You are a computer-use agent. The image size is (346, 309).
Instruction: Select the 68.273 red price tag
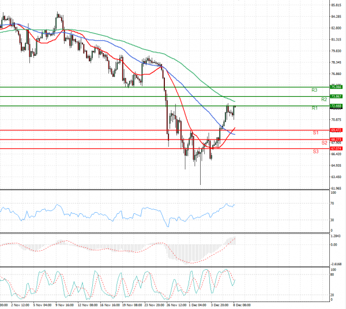(x=336, y=140)
